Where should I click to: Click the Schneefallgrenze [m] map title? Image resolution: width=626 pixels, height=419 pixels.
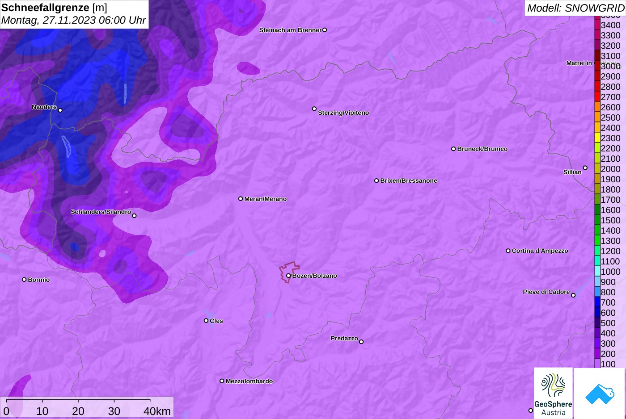click(54, 8)
